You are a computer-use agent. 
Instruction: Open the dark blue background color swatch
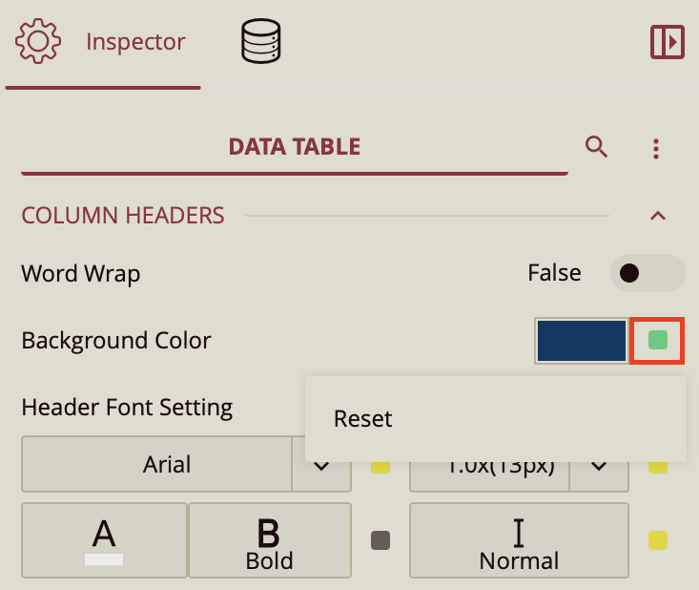tap(581, 341)
